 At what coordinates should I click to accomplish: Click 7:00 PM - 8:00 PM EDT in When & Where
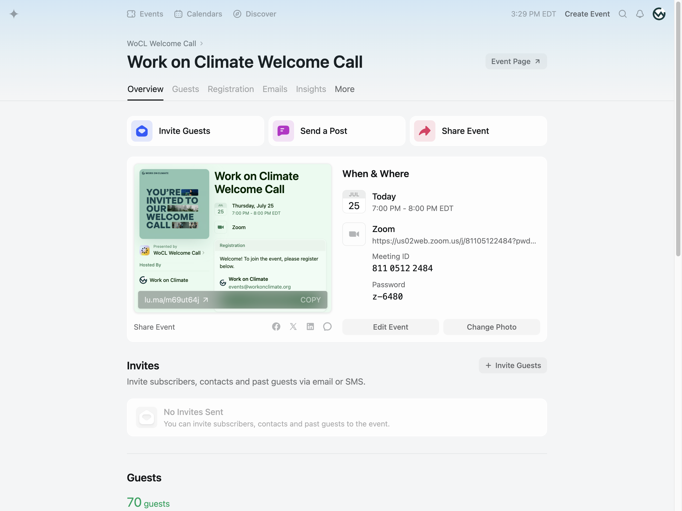412,209
